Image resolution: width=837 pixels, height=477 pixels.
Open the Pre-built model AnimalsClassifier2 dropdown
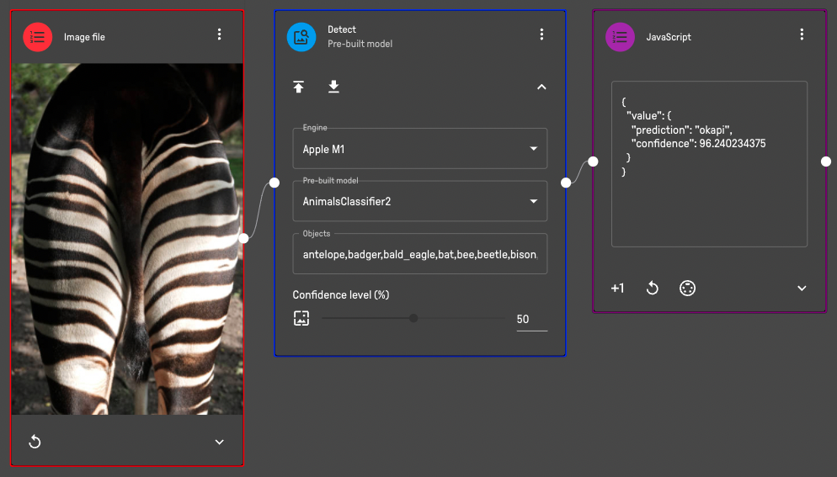click(420, 201)
